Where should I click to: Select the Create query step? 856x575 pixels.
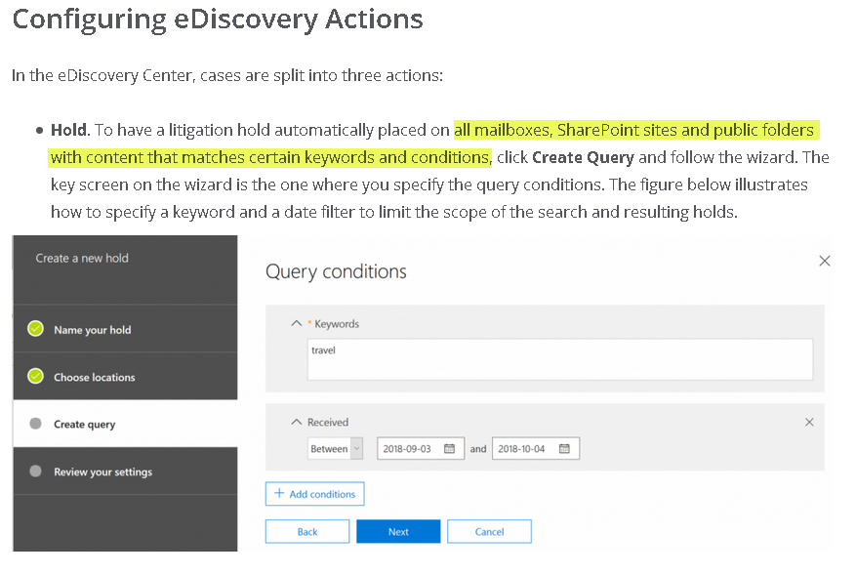tap(125, 424)
